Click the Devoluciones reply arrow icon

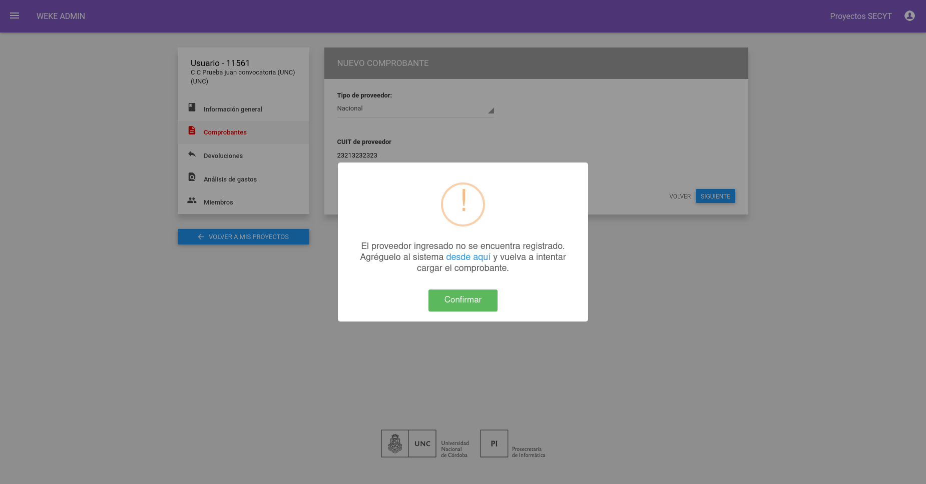click(192, 154)
